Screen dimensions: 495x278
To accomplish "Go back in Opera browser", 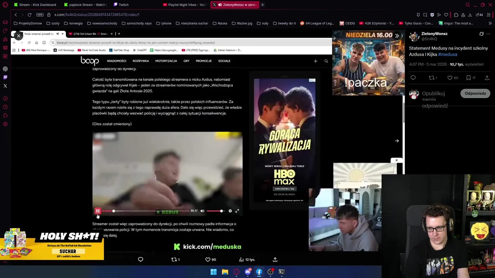I will [x=15, y=15].
